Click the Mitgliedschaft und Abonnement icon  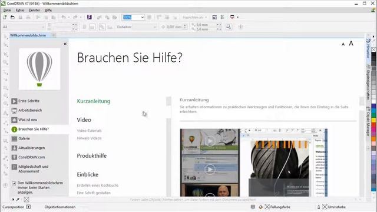click(14, 167)
